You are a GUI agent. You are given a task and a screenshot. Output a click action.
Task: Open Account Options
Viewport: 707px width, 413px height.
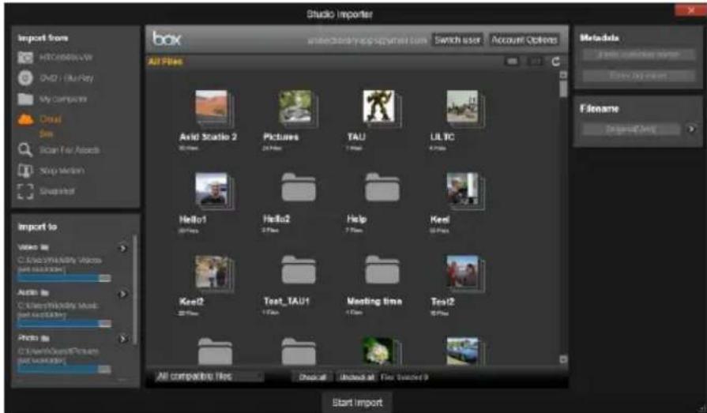525,40
